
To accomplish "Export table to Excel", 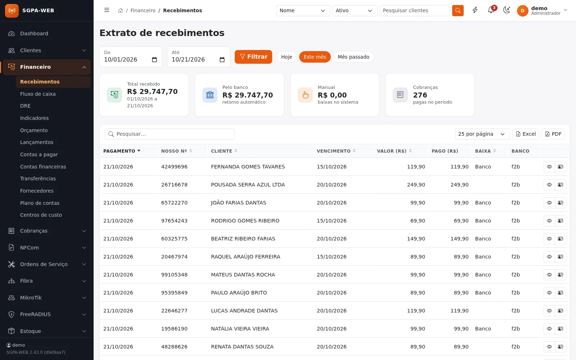I will 526,134.
